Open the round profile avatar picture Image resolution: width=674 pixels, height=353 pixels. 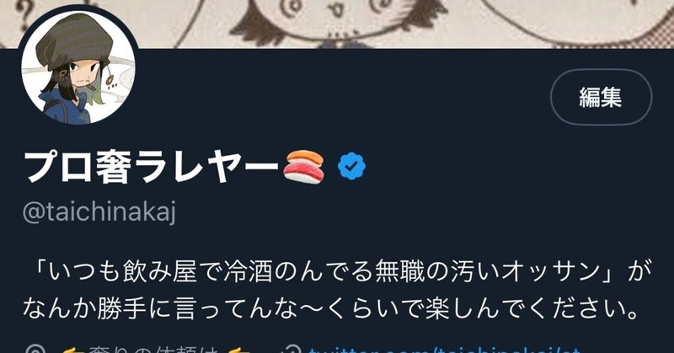tap(78, 67)
